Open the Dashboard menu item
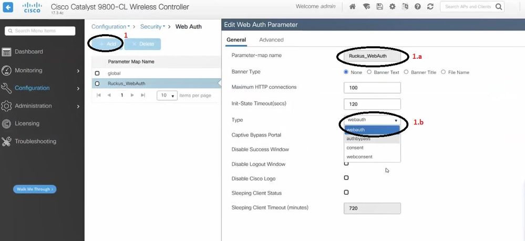Image resolution: width=525 pixels, height=241 pixels. click(29, 52)
